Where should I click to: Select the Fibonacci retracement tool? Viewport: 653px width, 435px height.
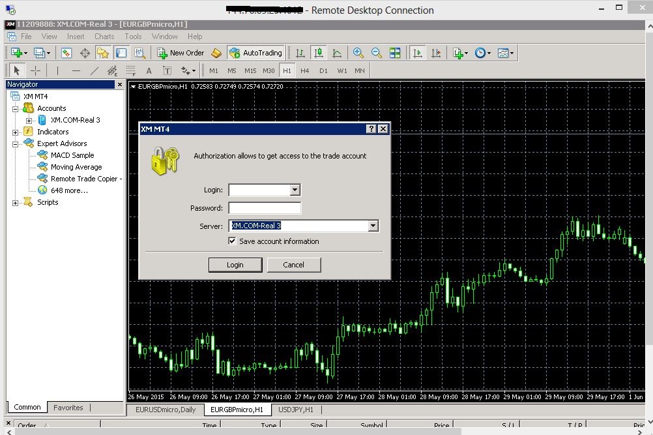(x=131, y=71)
